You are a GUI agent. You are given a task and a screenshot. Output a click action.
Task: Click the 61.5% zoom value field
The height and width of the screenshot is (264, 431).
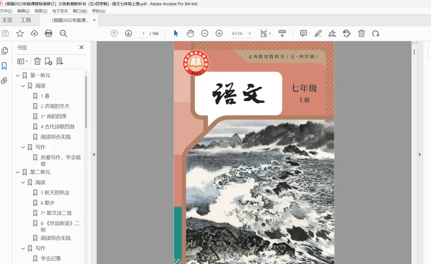pyautogui.click(x=237, y=33)
